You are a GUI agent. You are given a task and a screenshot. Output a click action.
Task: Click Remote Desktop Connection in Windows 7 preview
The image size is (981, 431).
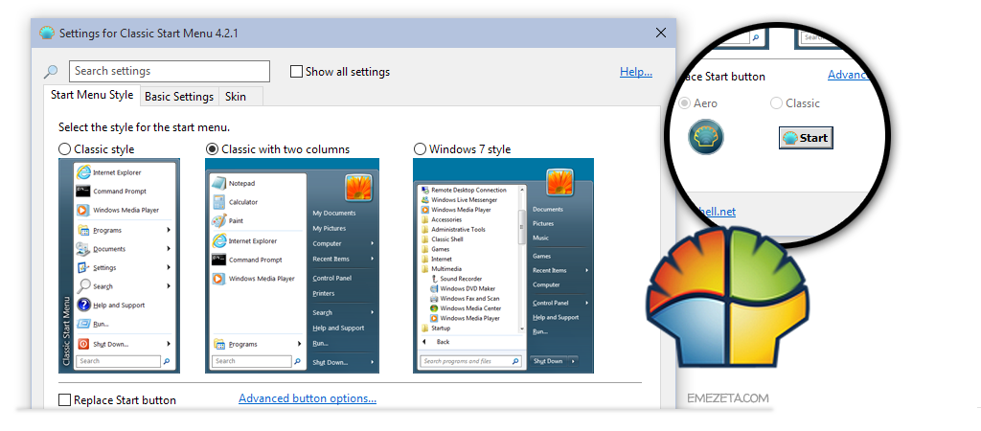click(464, 190)
